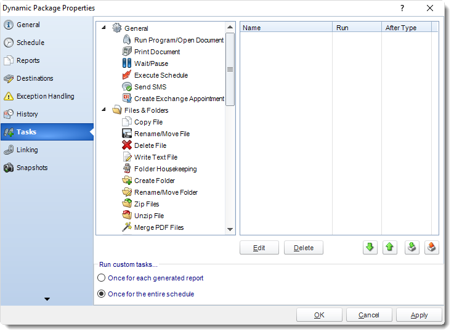Click the Apply button
Image resolution: width=454 pixels, height=334 pixels.
pyautogui.click(x=419, y=315)
